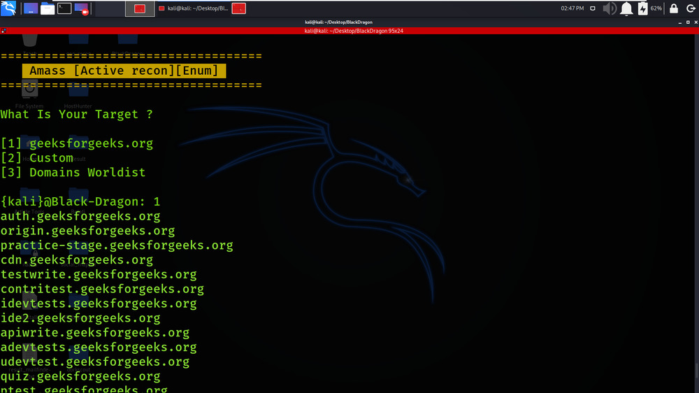Click udevtest.geeksforgeeks.org line
This screenshot has width=699, height=393.
(95, 362)
